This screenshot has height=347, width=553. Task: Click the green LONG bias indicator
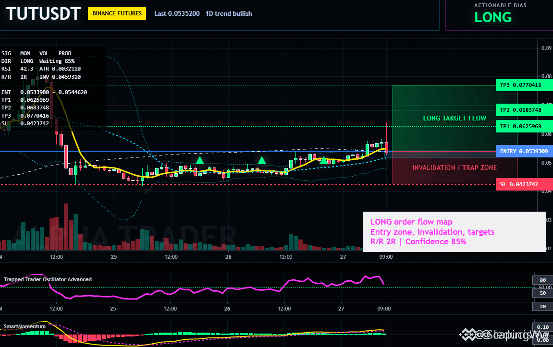click(x=493, y=17)
